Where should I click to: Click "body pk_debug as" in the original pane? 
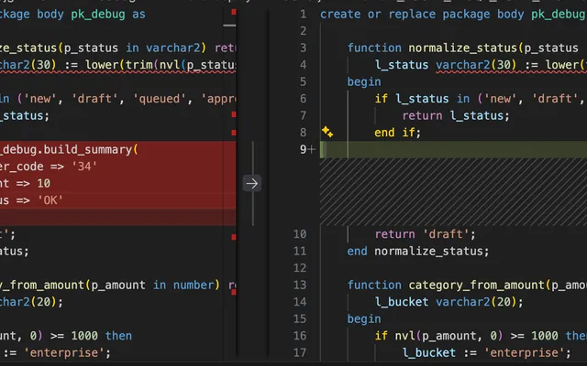[x=91, y=15]
